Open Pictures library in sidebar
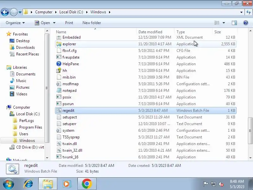The image size is (253, 190). (x=20, y=87)
